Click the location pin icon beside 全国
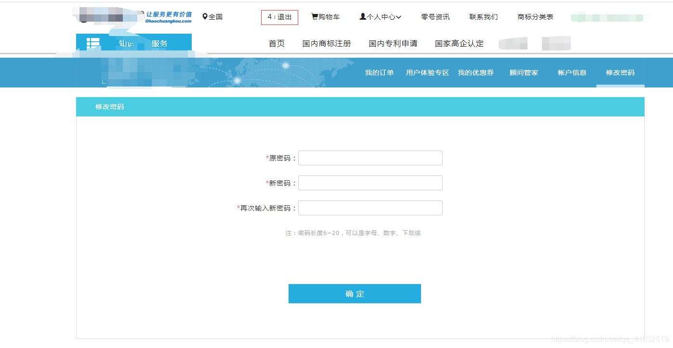The width and height of the screenshot is (673, 348). 205,17
